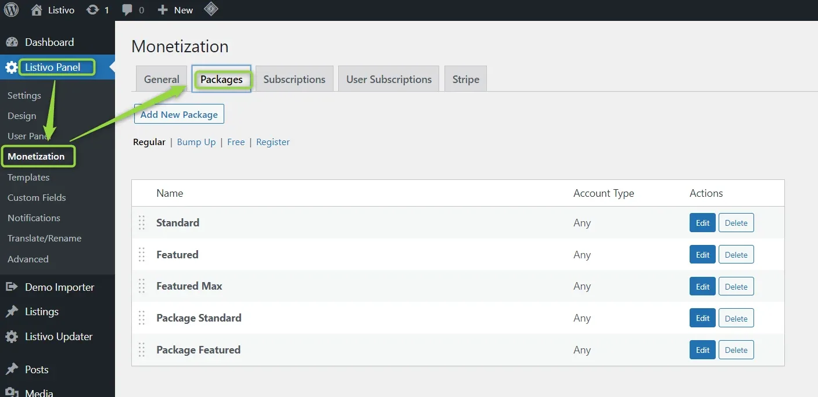
Task: Edit the Package Featured row
Action: click(x=702, y=350)
